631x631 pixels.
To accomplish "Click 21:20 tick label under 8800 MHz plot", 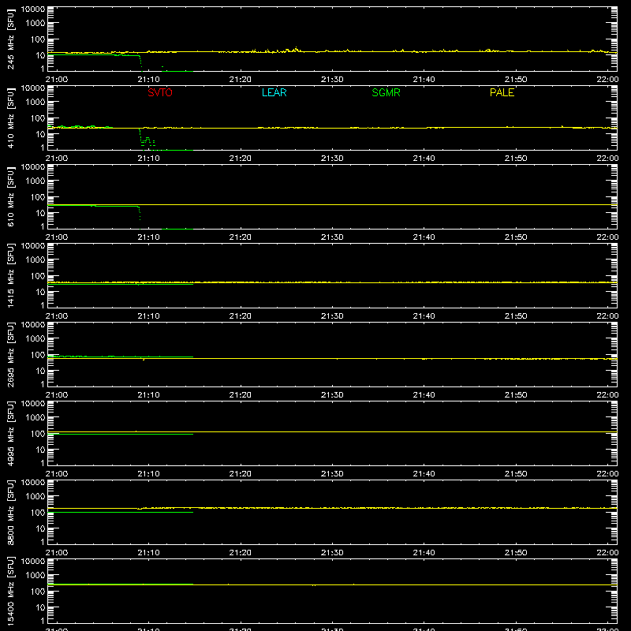I will click(x=241, y=553).
